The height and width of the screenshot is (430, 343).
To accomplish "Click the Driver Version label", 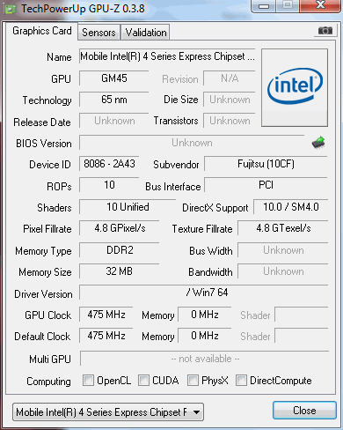I will tap(43, 294).
